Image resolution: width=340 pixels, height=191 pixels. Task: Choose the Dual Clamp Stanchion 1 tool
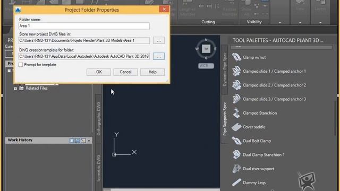(258, 155)
